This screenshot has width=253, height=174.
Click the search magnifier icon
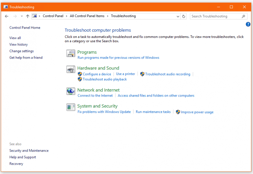click(243, 16)
